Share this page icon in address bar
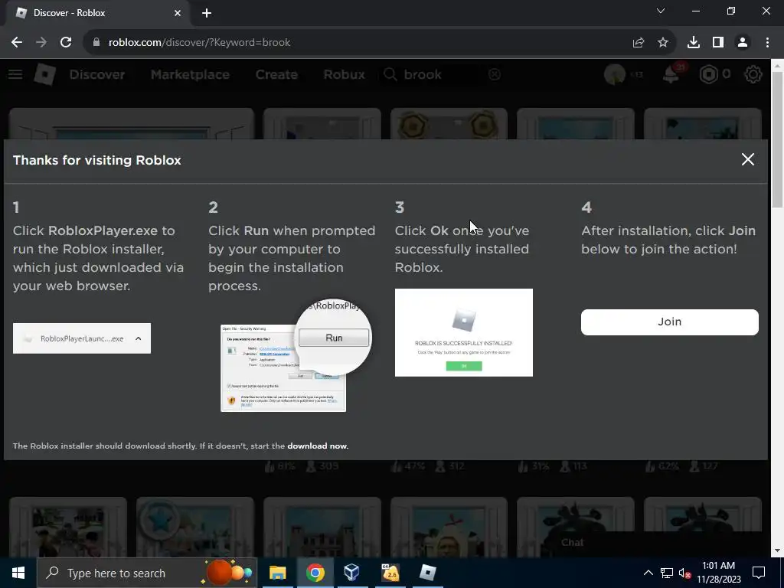 [x=638, y=43]
